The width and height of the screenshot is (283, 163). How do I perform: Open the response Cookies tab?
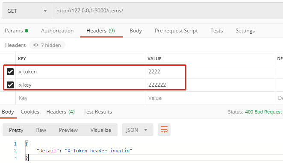(x=30, y=112)
